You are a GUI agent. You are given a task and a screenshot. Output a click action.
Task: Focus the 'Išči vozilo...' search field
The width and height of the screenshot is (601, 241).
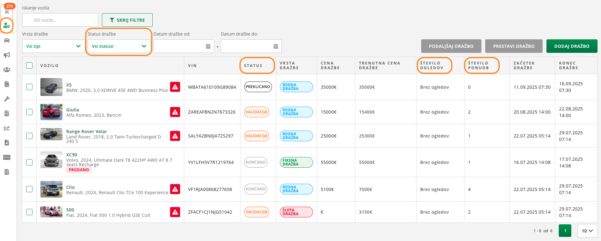[x=60, y=20]
